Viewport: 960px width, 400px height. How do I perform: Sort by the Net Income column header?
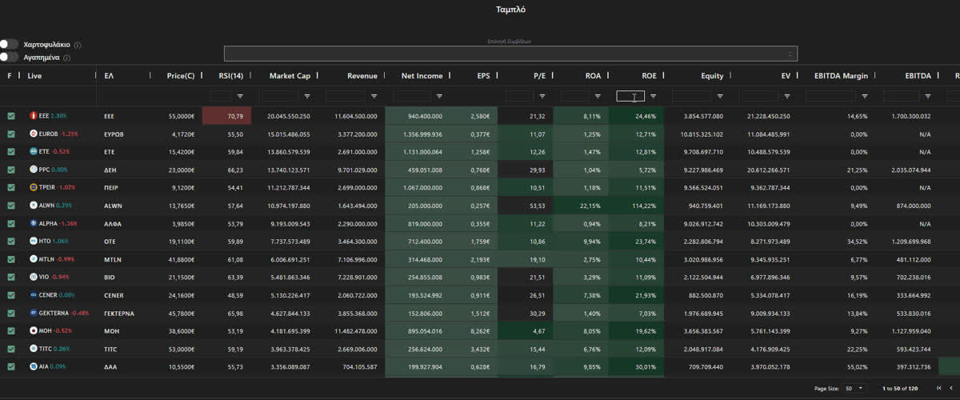pos(422,76)
